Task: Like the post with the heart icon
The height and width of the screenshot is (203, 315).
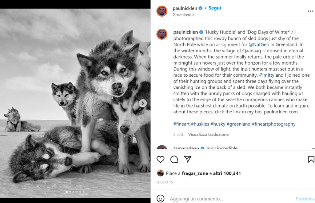Action: [161, 159]
